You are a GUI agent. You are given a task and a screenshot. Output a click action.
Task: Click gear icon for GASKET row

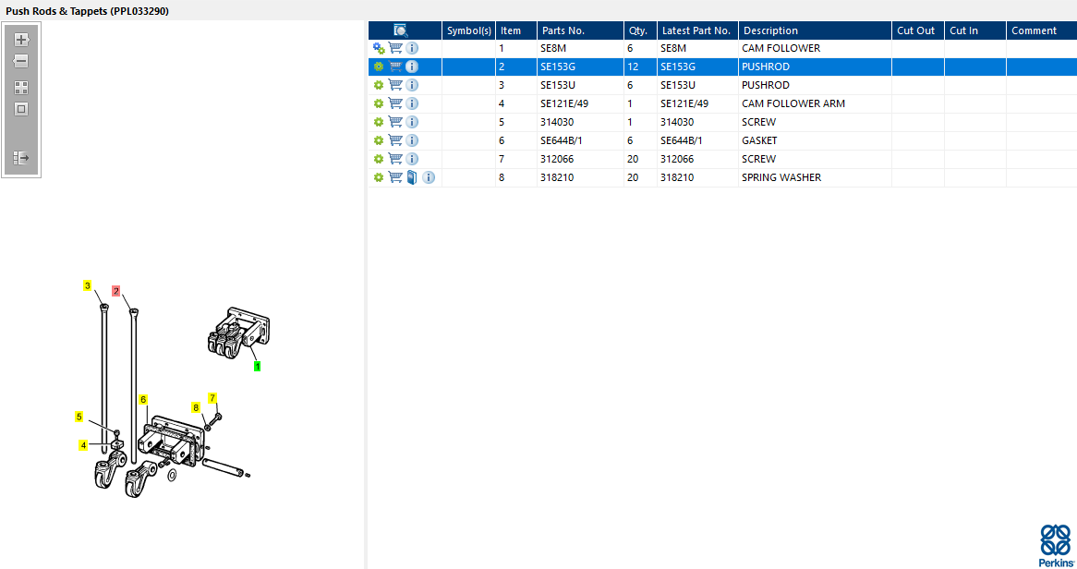tap(379, 140)
